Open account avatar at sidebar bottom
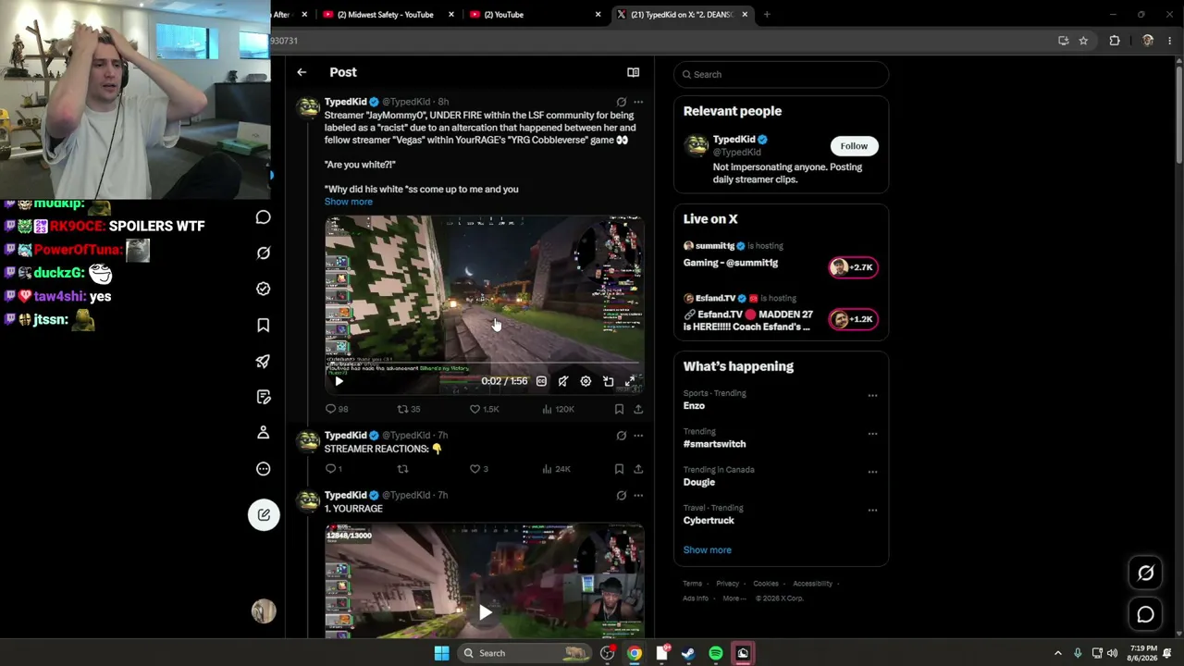This screenshot has width=1184, height=666. (x=264, y=610)
